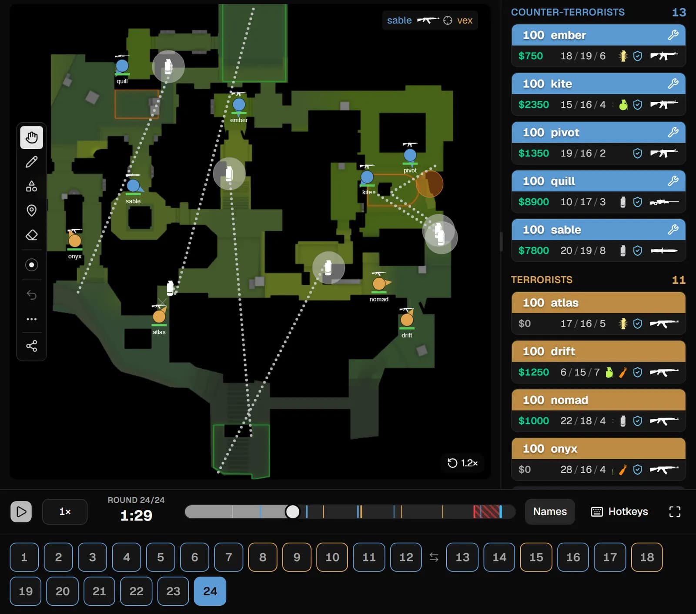Viewport: 696px width, 614px height.
Task: Click the share icon in toolbar
Action: [31, 346]
